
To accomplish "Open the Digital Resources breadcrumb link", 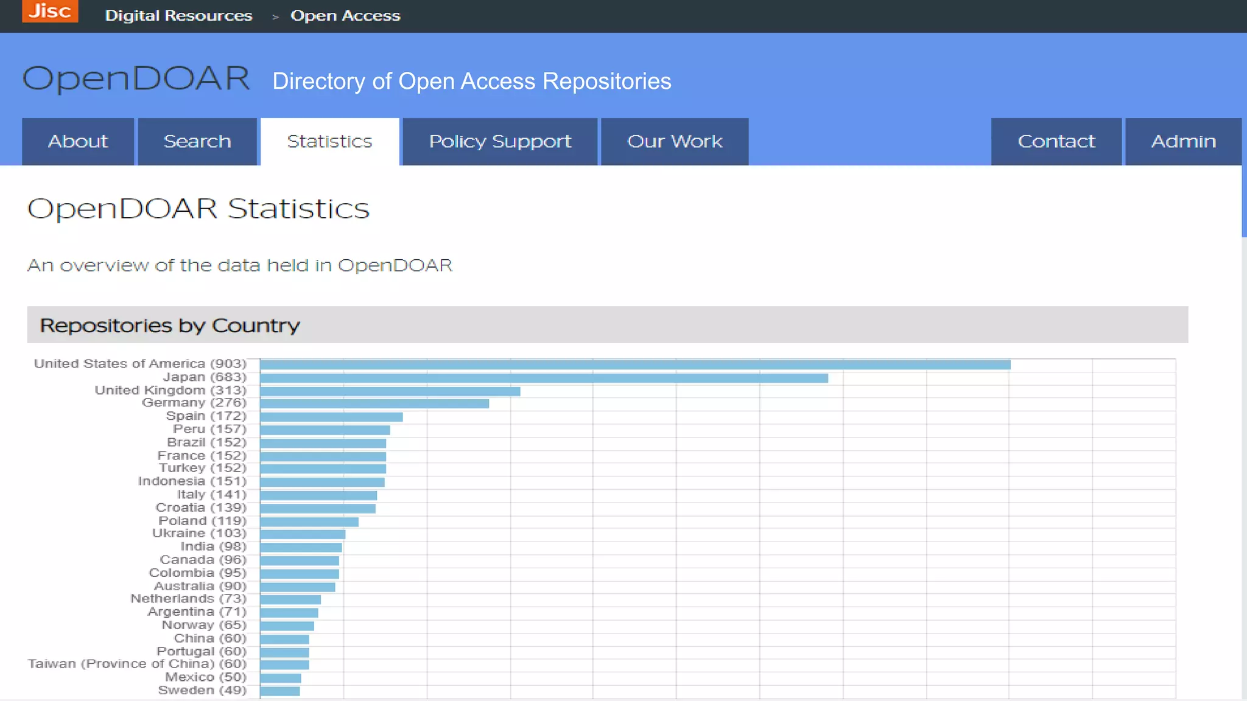I will [x=178, y=16].
